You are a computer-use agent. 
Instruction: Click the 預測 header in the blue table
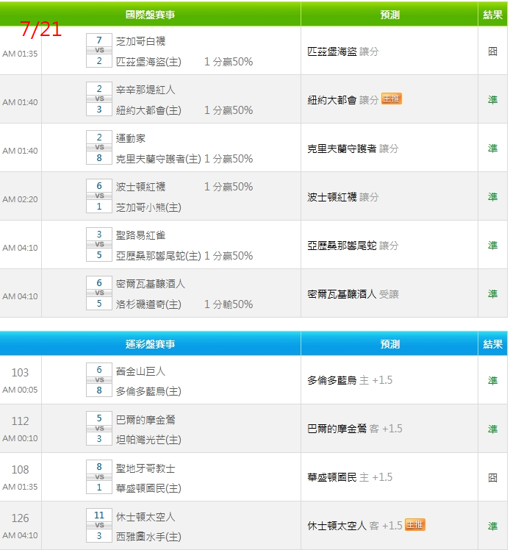[x=389, y=344]
